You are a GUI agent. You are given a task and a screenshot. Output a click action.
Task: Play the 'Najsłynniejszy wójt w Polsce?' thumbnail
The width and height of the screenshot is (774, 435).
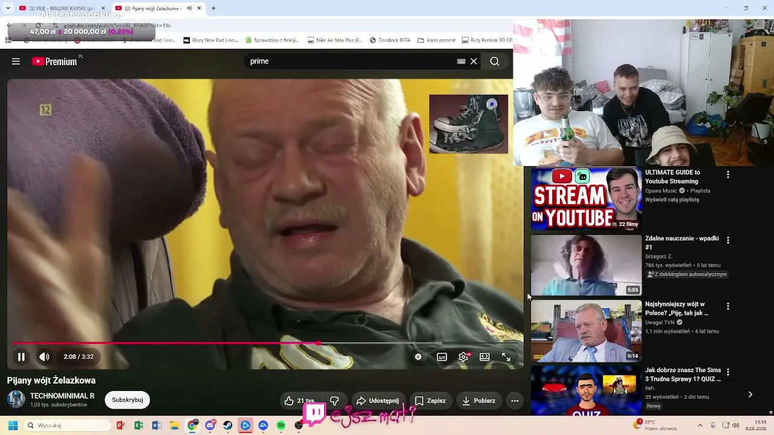click(586, 331)
